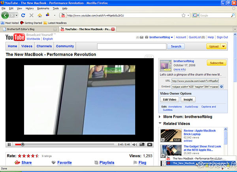237x172 pixels.
Task: Stop loading with the X toolbar icon
Action: tap(32, 15)
